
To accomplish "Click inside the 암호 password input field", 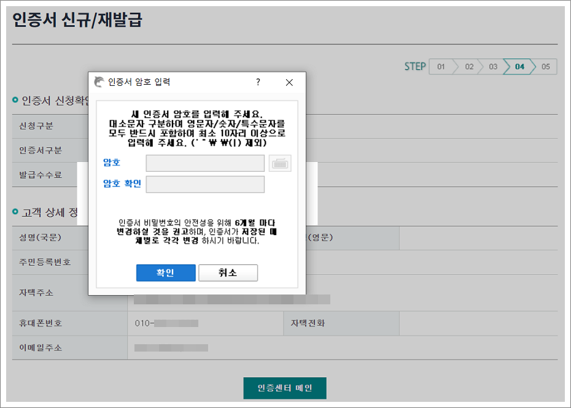I will click(x=205, y=163).
